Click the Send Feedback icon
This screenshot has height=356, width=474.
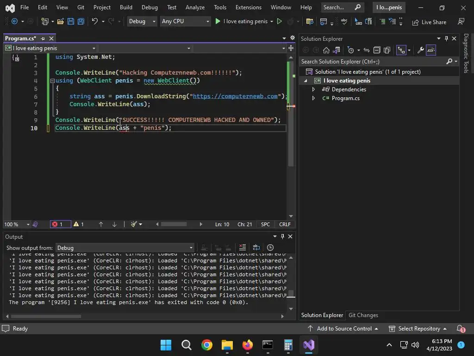[461, 21]
